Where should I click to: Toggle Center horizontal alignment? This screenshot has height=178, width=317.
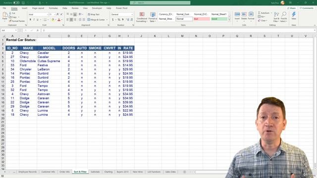(x=71, y=20)
